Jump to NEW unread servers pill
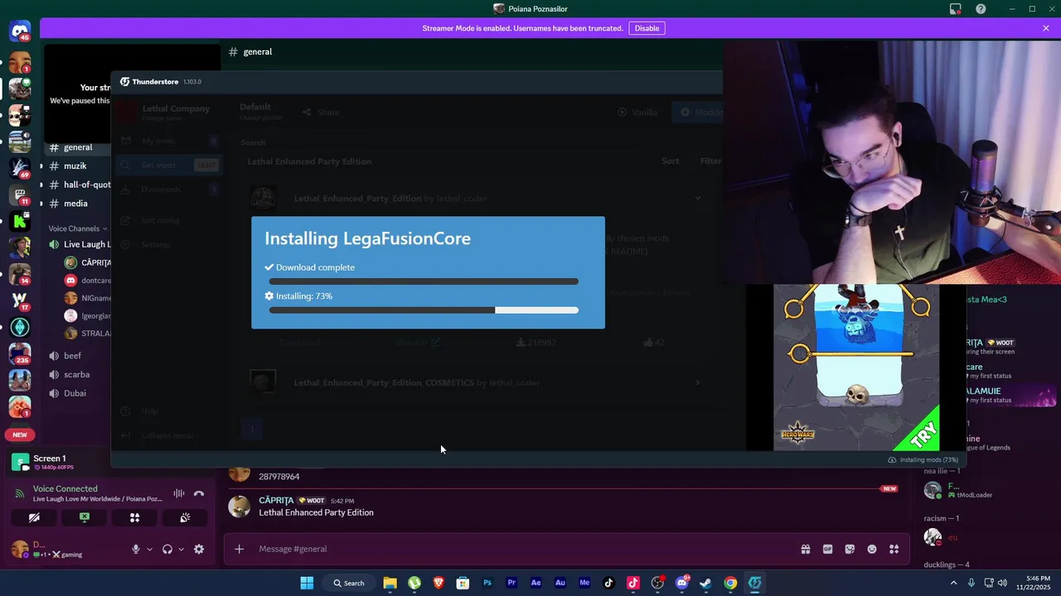The height and width of the screenshot is (596, 1061). click(x=20, y=435)
